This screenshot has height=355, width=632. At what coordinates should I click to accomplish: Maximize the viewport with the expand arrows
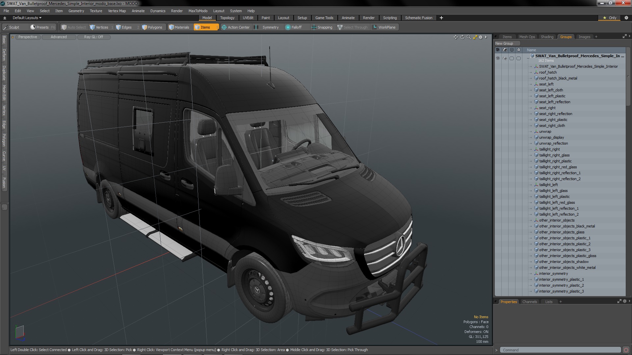coord(475,37)
